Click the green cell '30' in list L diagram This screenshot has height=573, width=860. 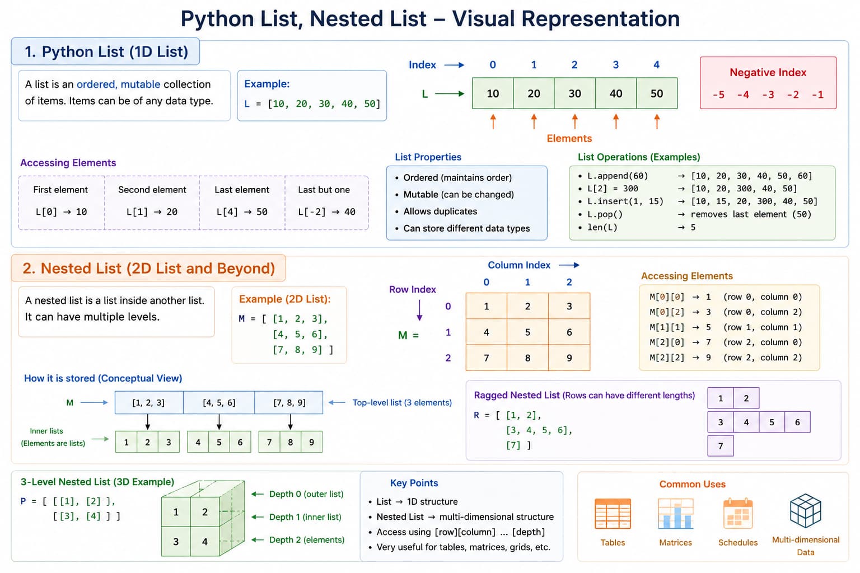[x=574, y=93]
